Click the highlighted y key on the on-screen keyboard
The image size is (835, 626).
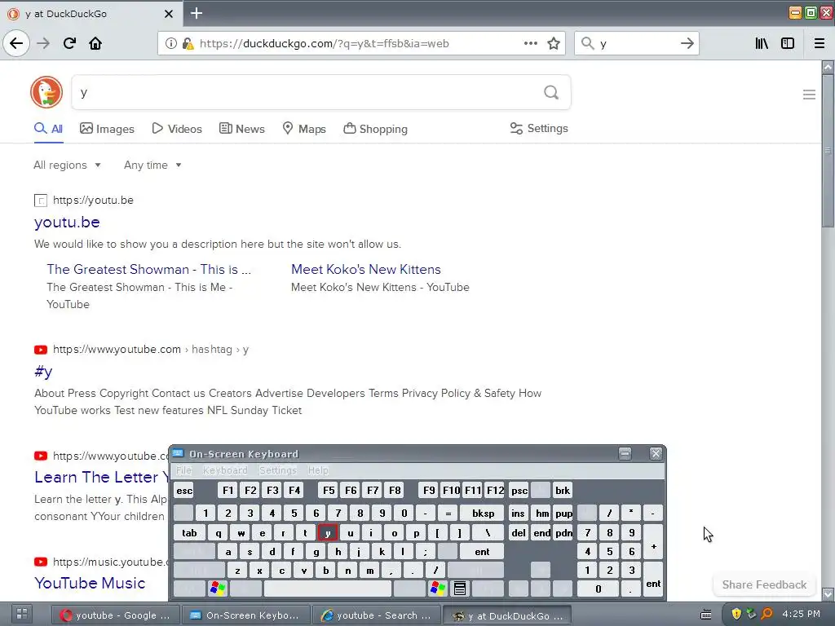[328, 533]
